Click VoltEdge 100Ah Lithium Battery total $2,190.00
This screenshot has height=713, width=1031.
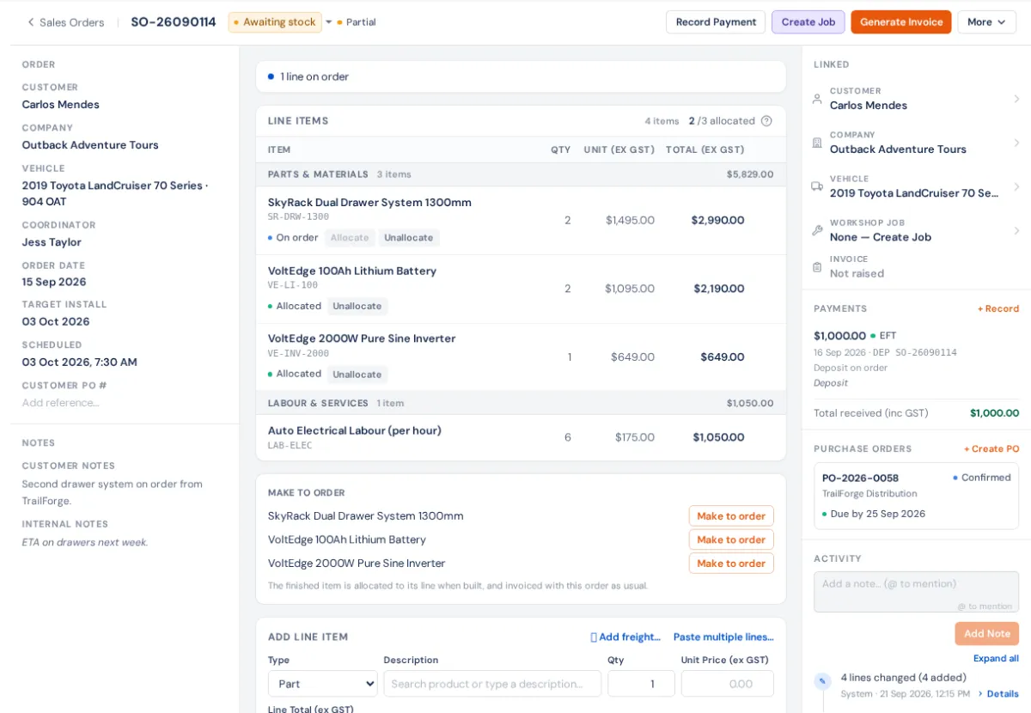coord(719,289)
